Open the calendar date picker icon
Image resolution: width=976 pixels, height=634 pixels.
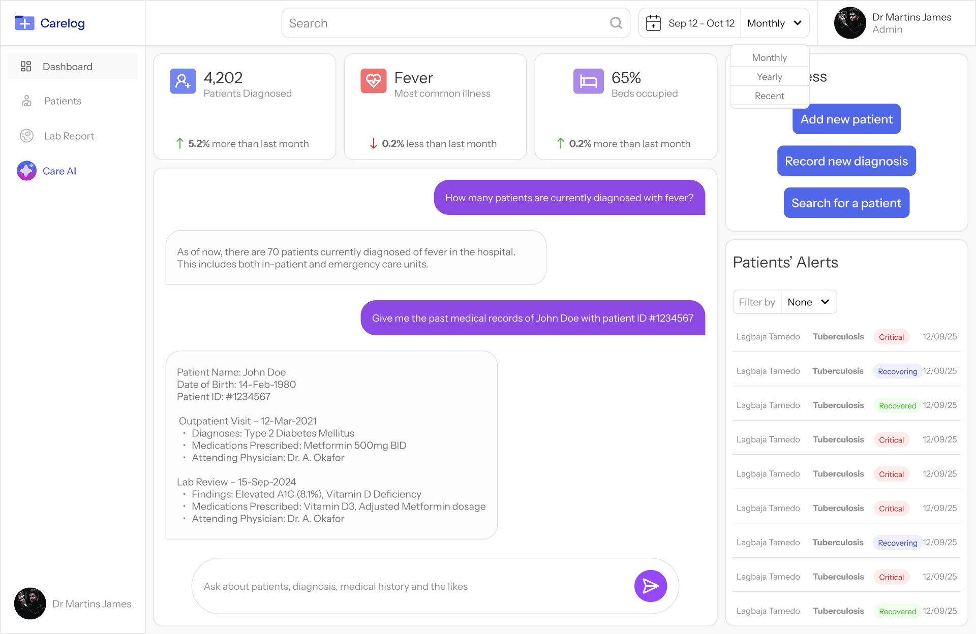(x=653, y=23)
